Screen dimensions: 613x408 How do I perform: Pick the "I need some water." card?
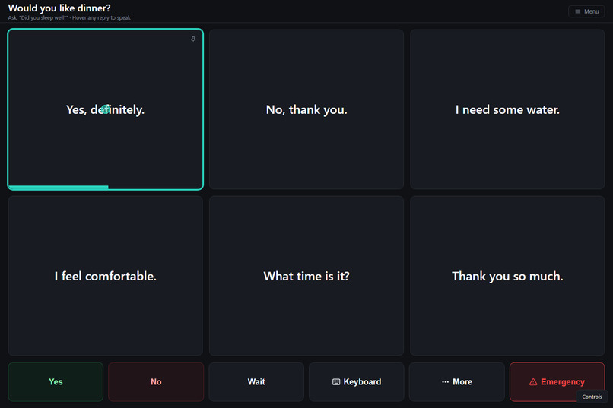coord(507,109)
